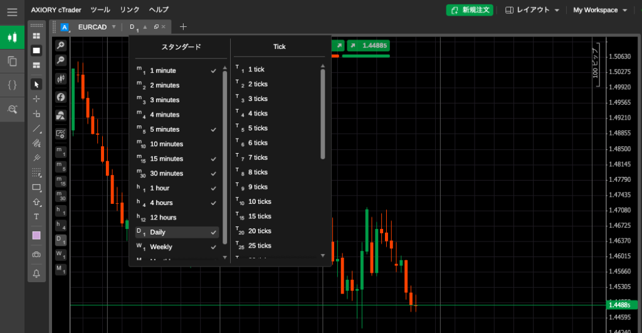642x333 pixels.
Task: Select the crosshair cursor tool
Action: (36, 98)
